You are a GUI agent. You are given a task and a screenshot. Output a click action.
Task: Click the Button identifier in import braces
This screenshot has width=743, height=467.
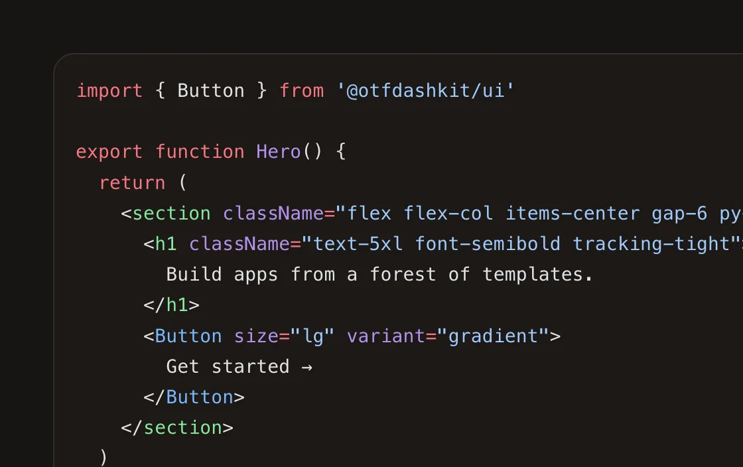211,90
